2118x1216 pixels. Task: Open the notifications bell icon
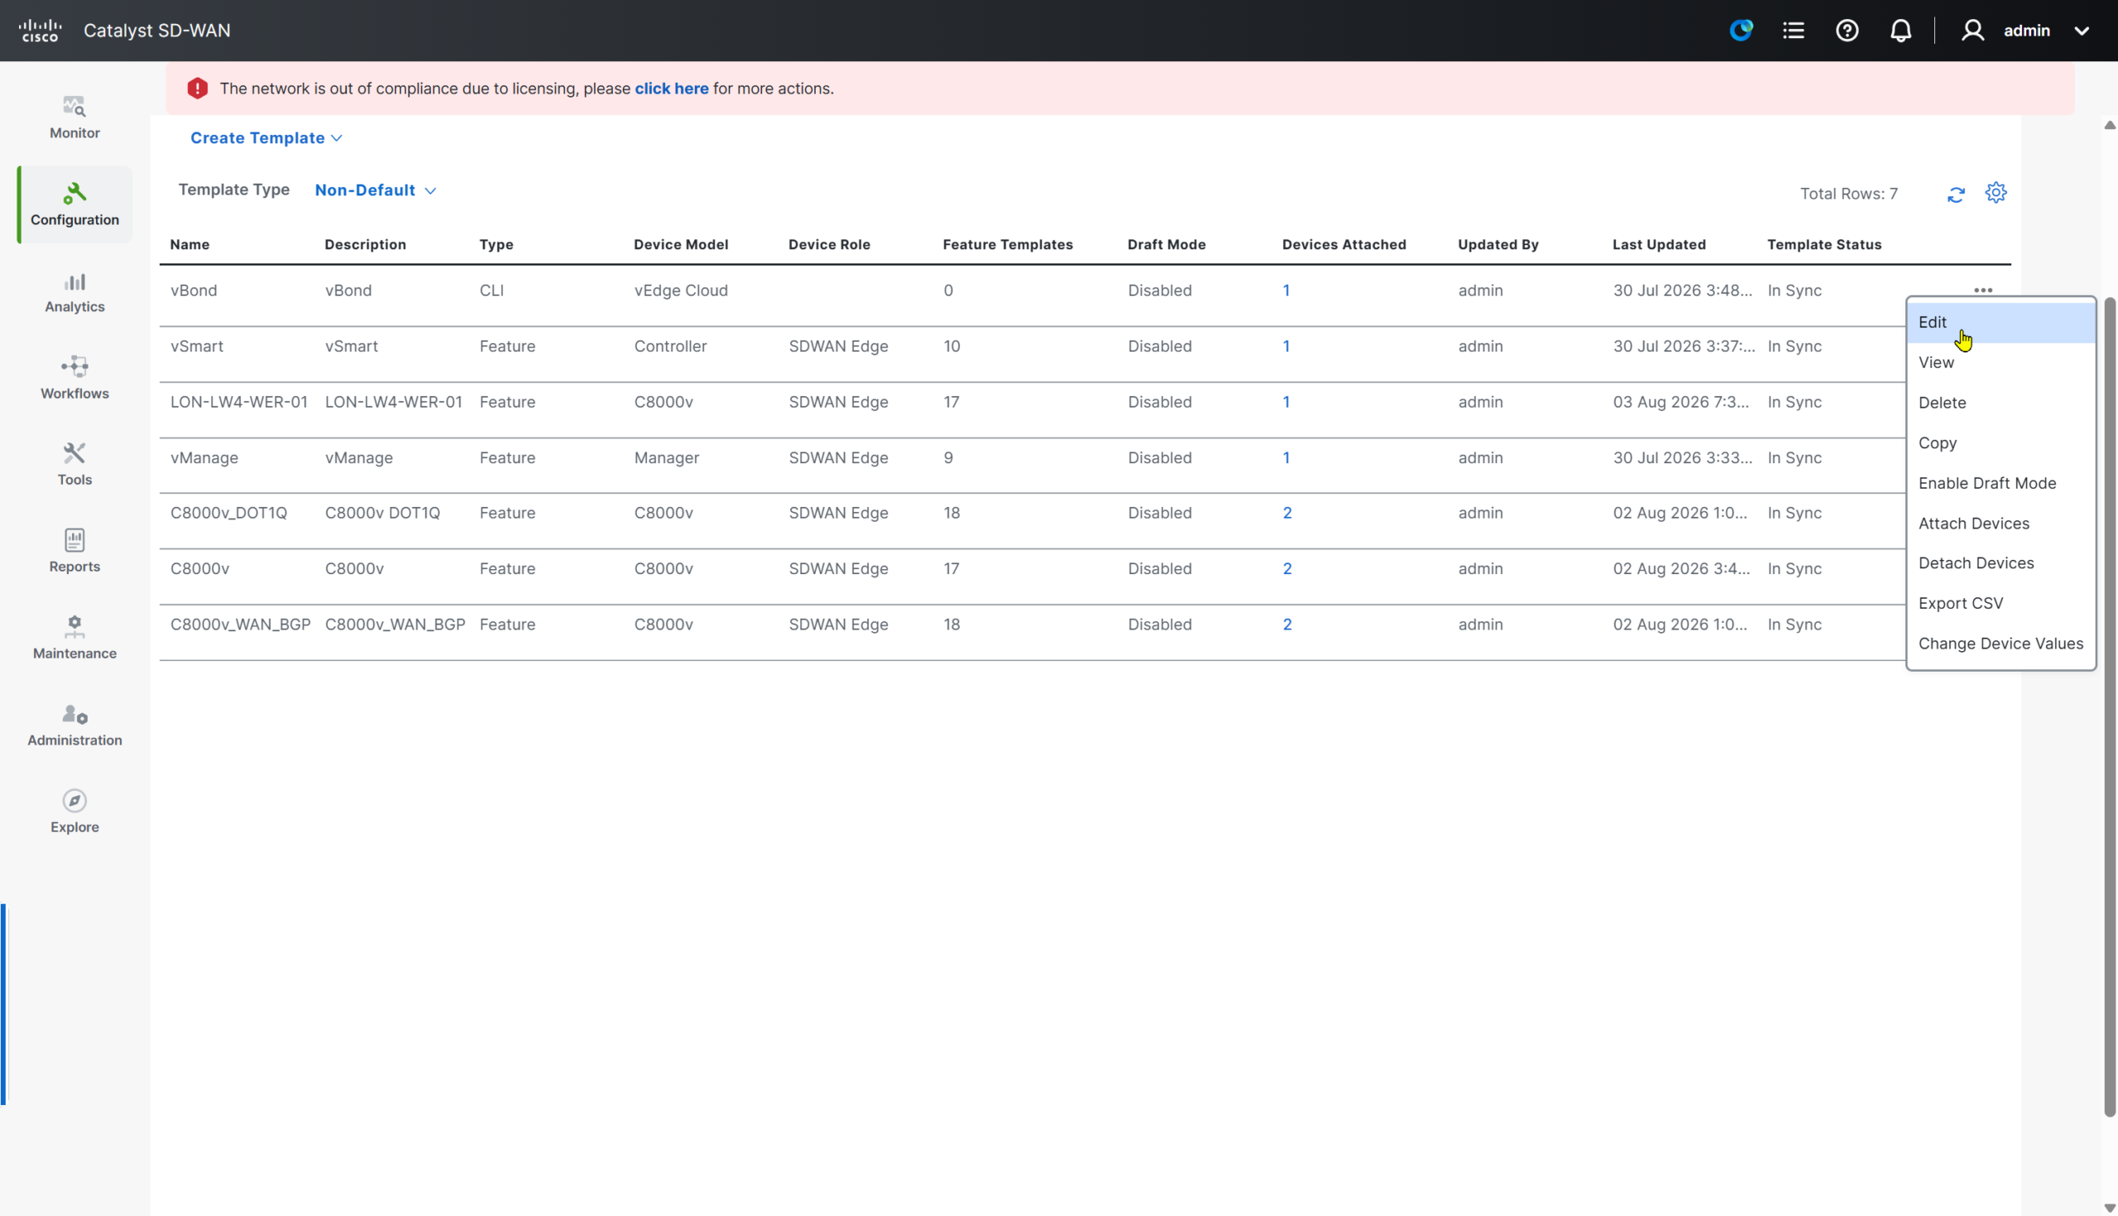click(1901, 31)
